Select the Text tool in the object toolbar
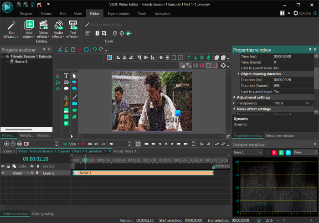The image size is (319, 223). (66, 76)
